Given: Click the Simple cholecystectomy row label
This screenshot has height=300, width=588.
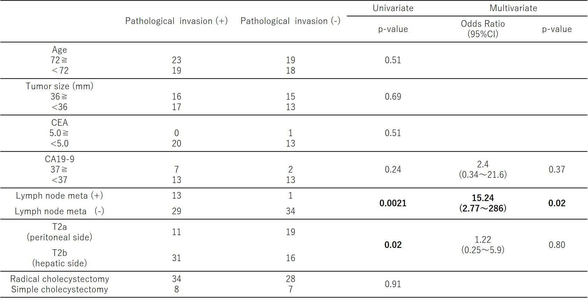Looking at the screenshot, I should pos(59,290).
